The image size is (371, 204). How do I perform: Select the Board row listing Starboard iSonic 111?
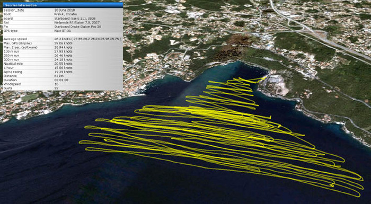63,19
